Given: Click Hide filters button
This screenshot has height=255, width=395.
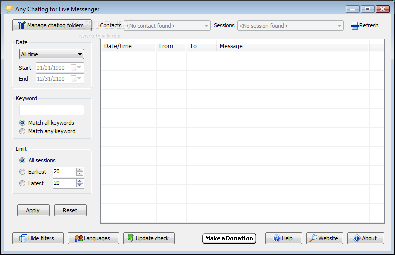Looking at the screenshot, I should pyautogui.click(x=38, y=238).
